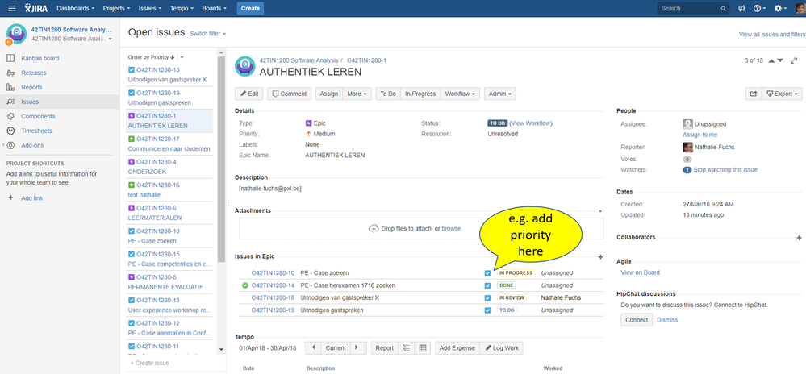Click in the Search field
The image size is (806, 374).
pos(693,8)
